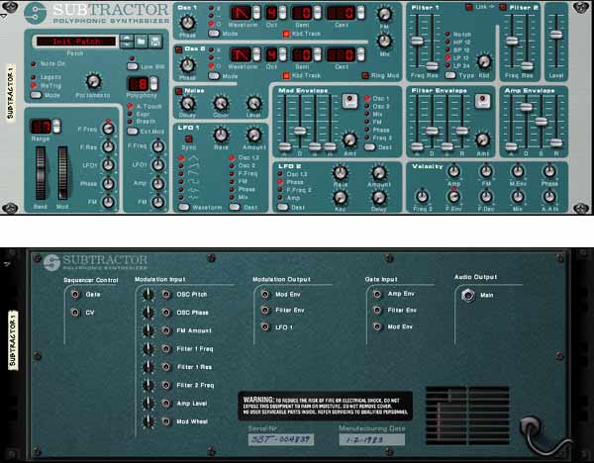Viewport: 594px width, 463px height.
Task: Click the Filter 1 Freq trim knob
Action: [148, 348]
